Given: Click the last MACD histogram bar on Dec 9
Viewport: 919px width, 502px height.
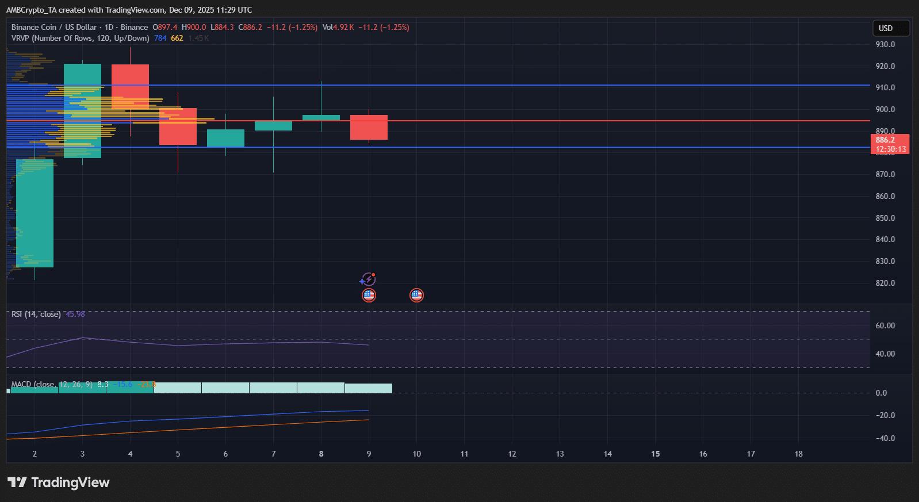Looking at the screenshot, I should 369,388.
